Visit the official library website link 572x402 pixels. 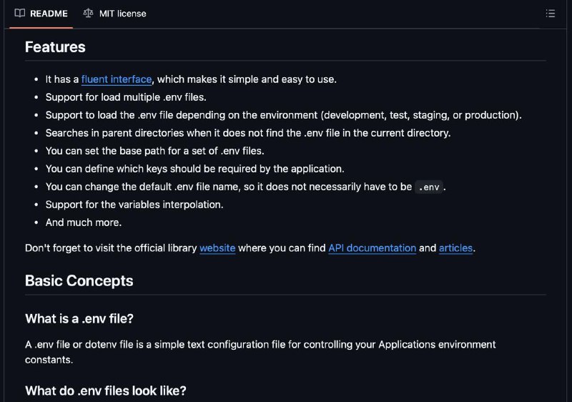click(x=217, y=248)
